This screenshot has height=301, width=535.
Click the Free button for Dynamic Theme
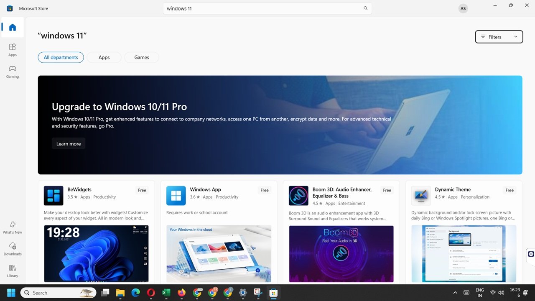(x=510, y=190)
